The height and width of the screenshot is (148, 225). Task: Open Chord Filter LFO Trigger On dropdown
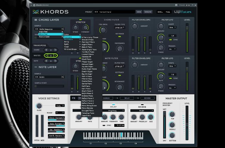tap(172, 49)
